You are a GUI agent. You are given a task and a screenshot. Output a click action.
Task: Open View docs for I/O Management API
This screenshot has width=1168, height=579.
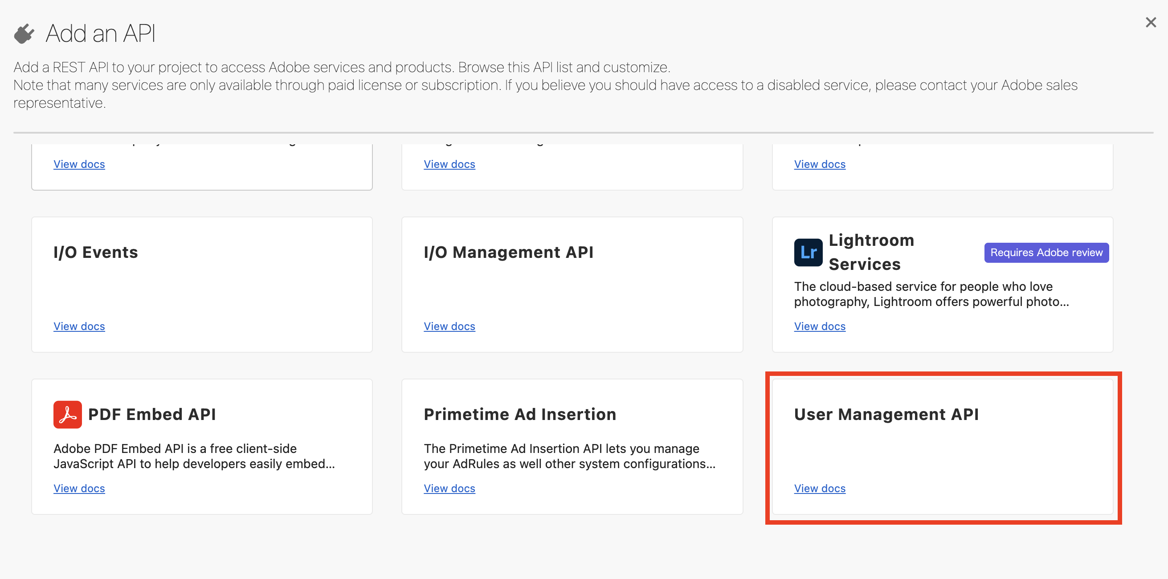pos(449,326)
